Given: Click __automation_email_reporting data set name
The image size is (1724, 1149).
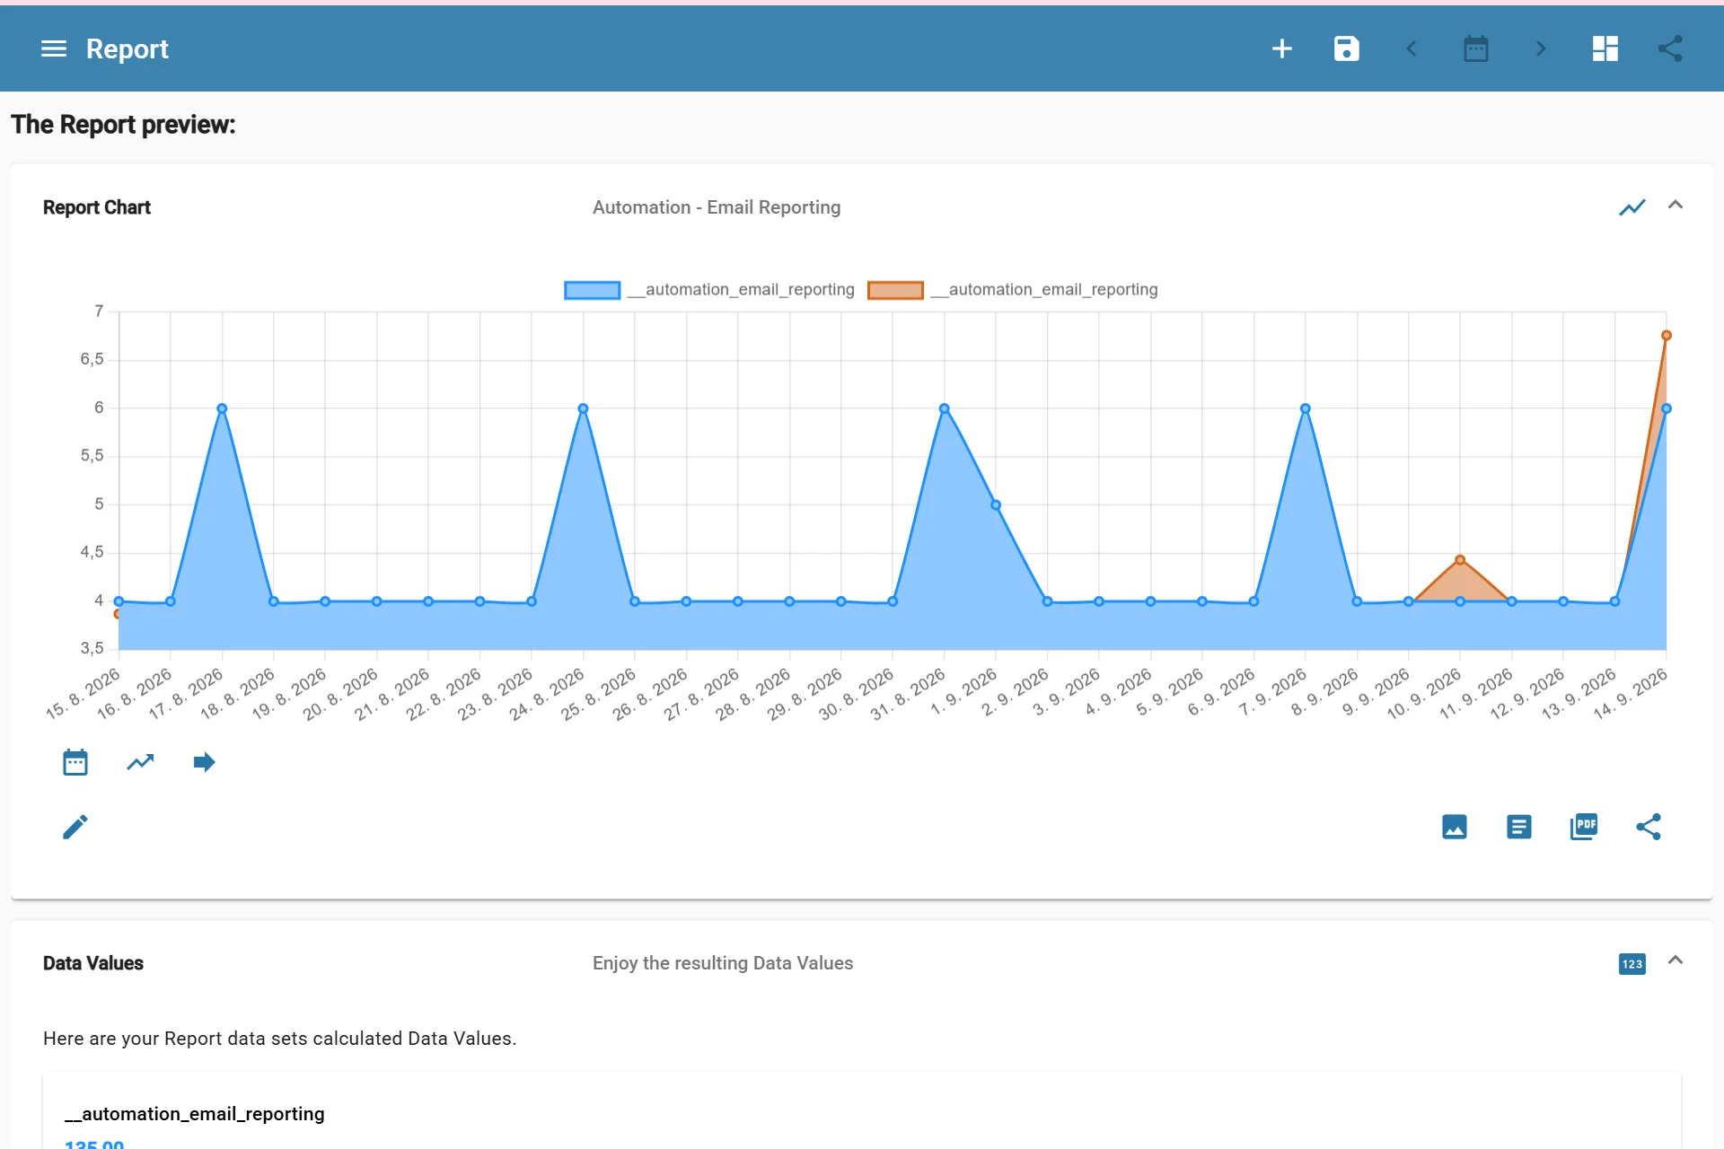Looking at the screenshot, I should pyautogui.click(x=195, y=1114).
